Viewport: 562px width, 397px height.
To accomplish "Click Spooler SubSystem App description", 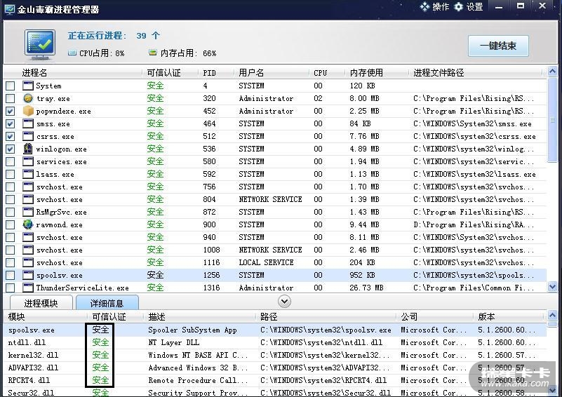I will coord(192,330).
